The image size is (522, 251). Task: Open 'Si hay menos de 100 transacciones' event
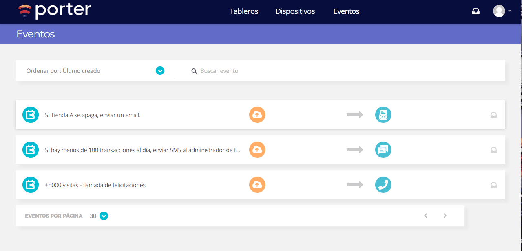(143, 150)
